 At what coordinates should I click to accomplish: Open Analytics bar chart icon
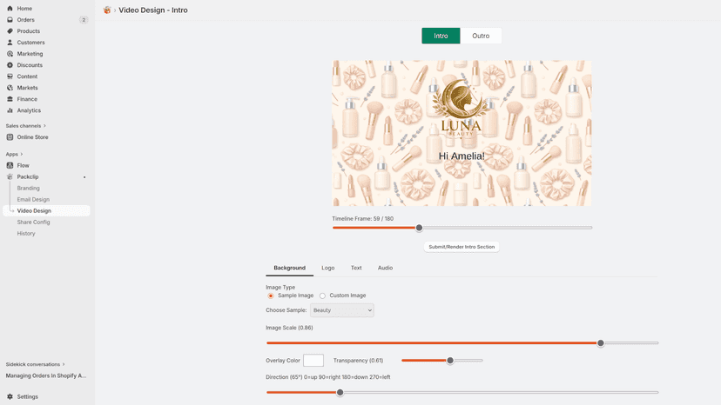click(x=10, y=110)
